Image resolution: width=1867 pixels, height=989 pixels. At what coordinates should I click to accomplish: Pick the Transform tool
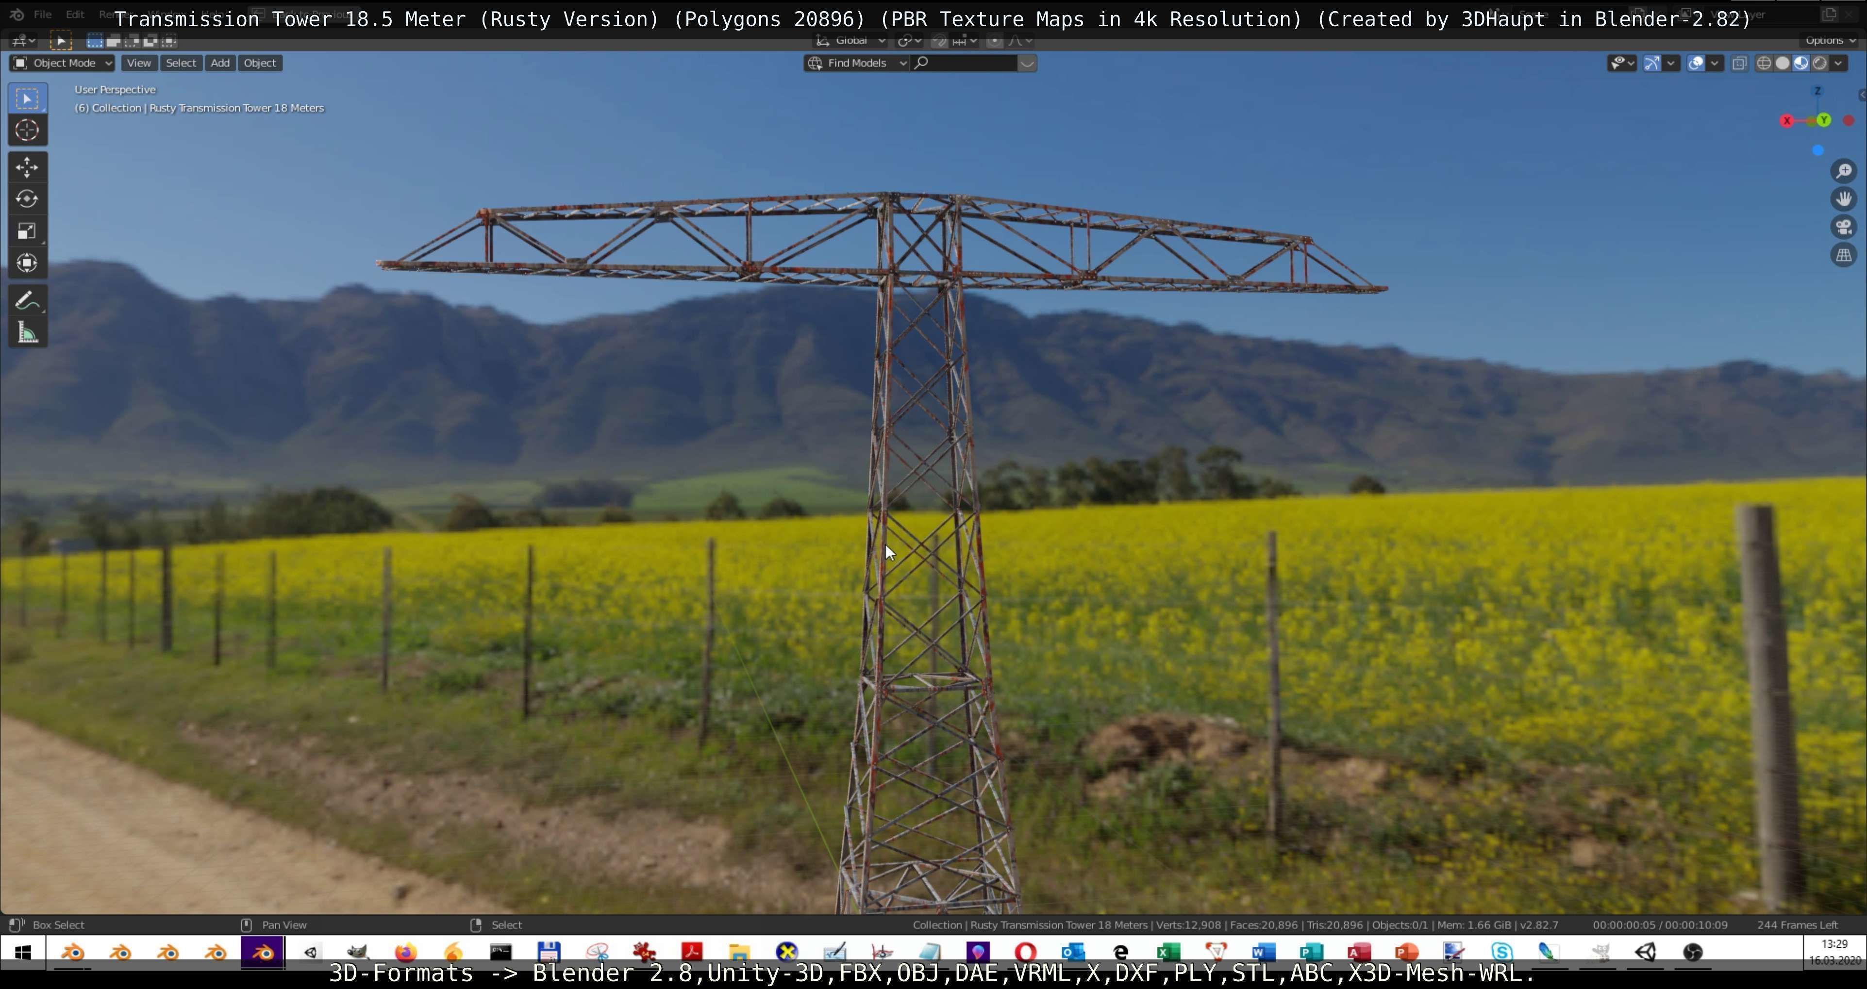click(x=28, y=263)
